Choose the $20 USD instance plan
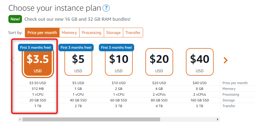257x125 pixels. click(x=159, y=62)
